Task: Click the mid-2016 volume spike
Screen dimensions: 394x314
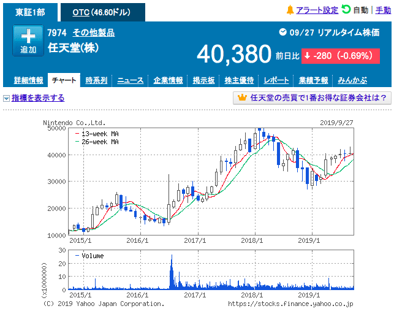Action: pyautogui.click(x=172, y=272)
